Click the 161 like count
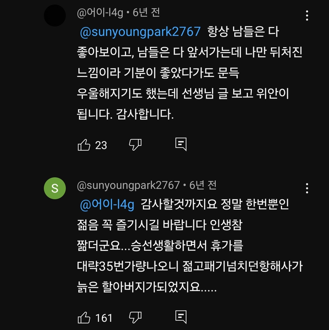 [104, 318]
